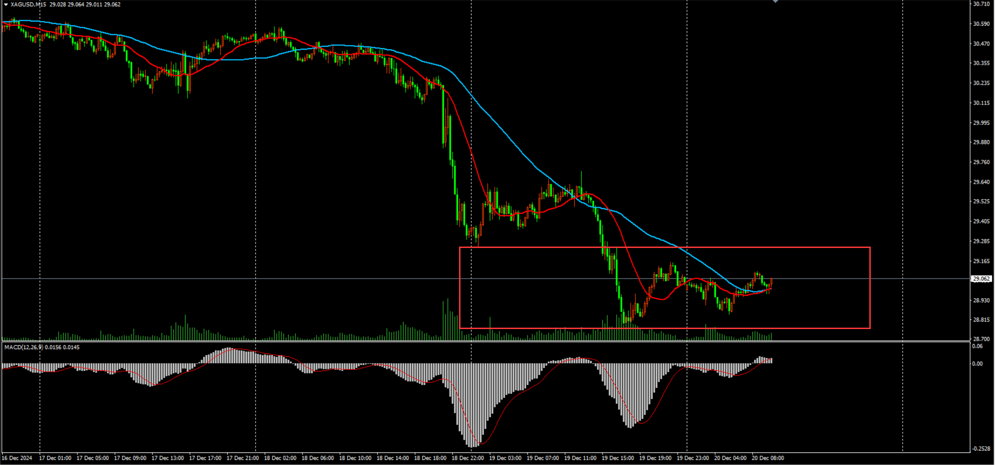Click the OHLC values 29.028 29.064 29.011 29.062

(x=85, y=5)
